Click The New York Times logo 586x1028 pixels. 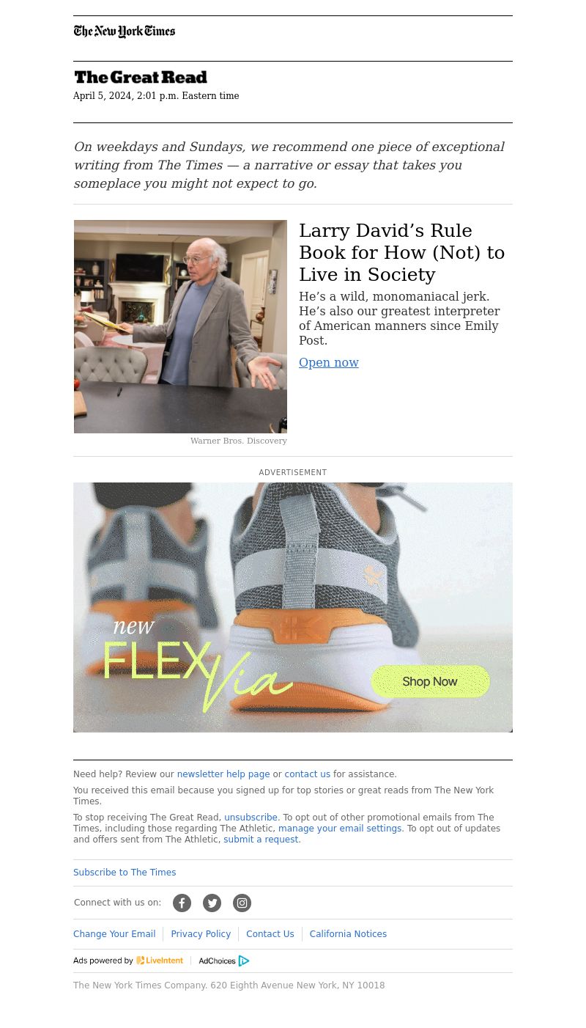tap(125, 32)
